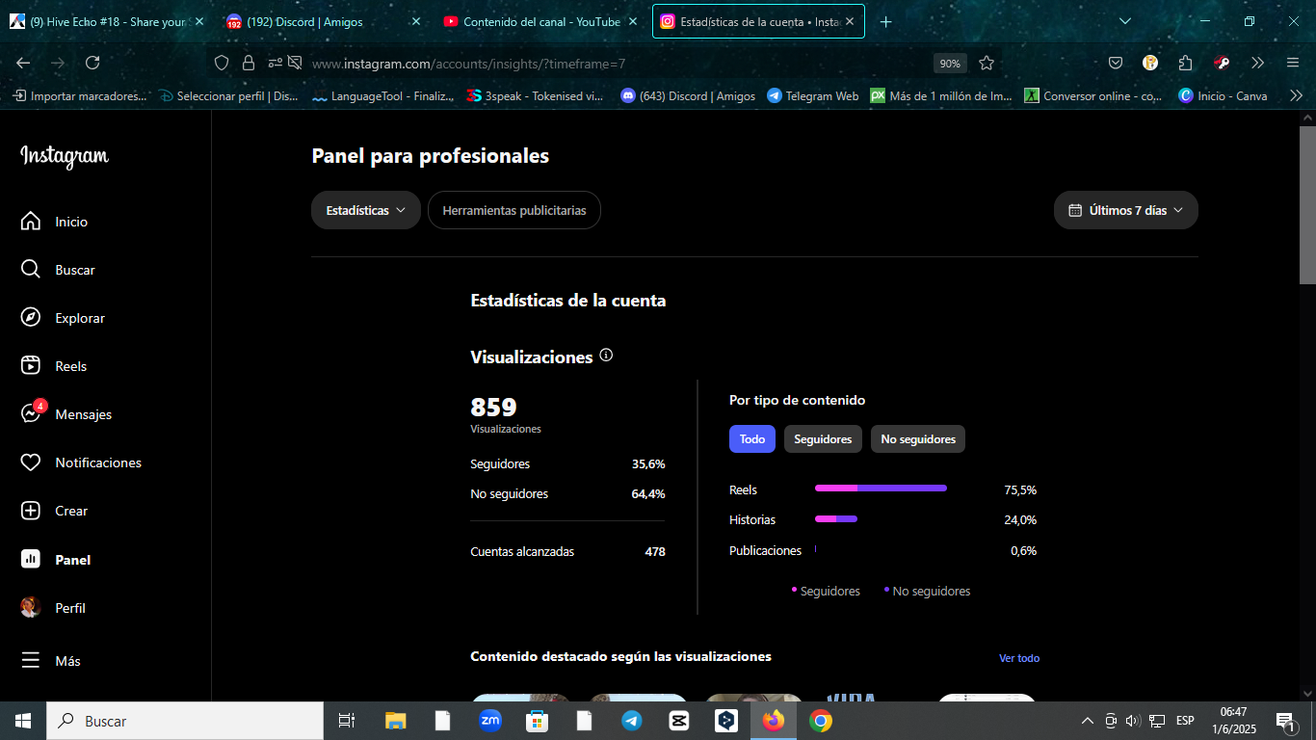Click the Historias views progress bar
This screenshot has height=740, width=1316.
coord(836,519)
